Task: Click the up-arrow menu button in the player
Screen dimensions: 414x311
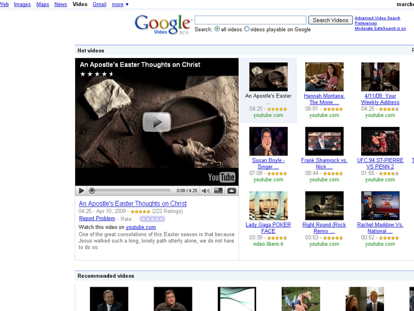Action: [231, 191]
